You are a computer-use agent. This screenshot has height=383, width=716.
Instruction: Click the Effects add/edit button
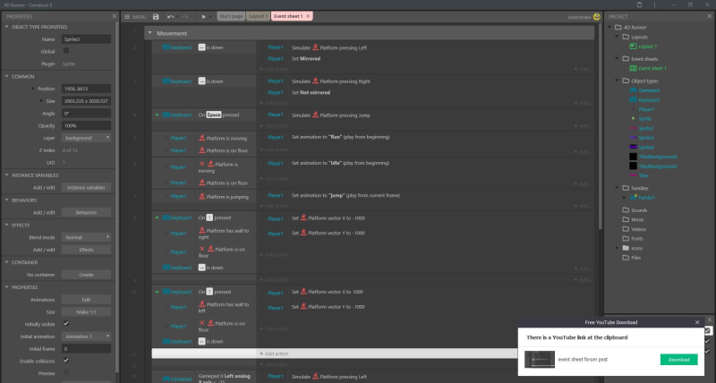click(x=86, y=250)
